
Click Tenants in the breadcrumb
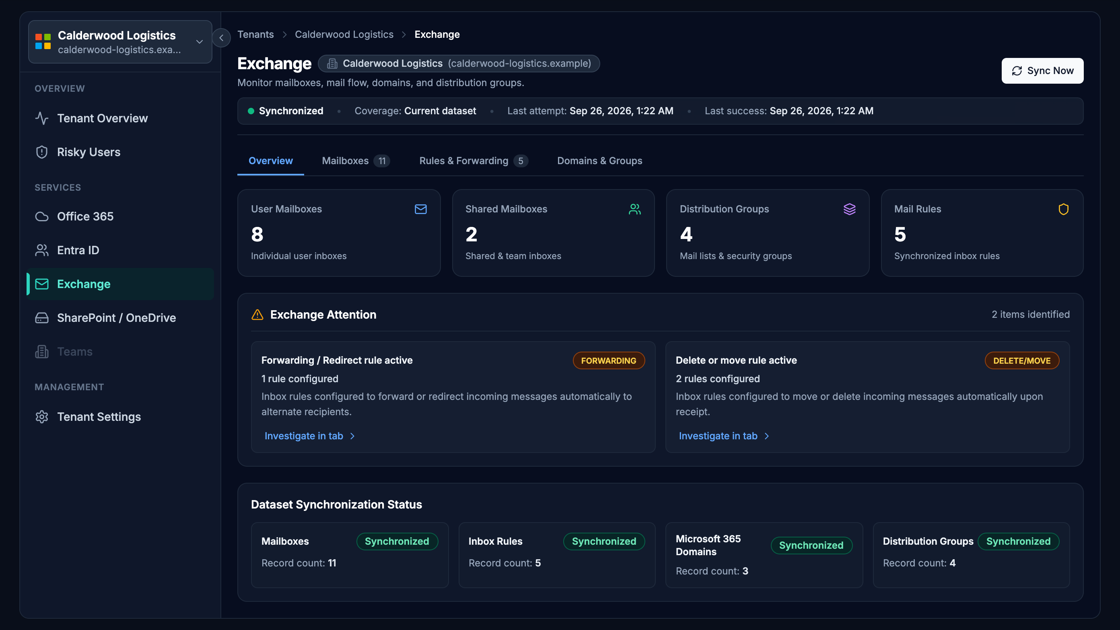click(x=255, y=34)
